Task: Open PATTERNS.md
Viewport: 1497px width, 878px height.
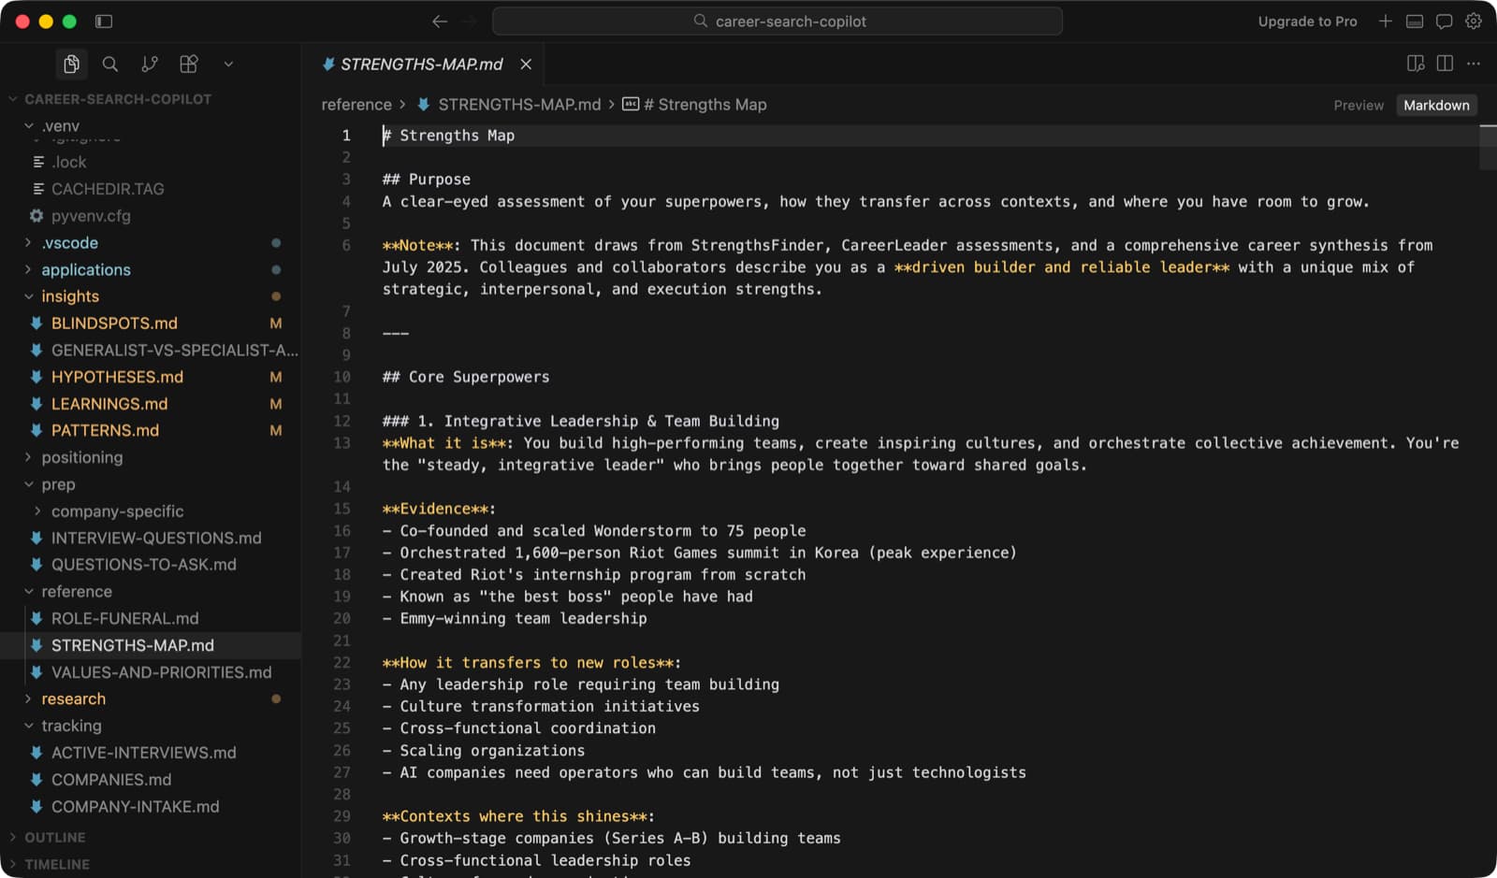Action: [x=105, y=431]
